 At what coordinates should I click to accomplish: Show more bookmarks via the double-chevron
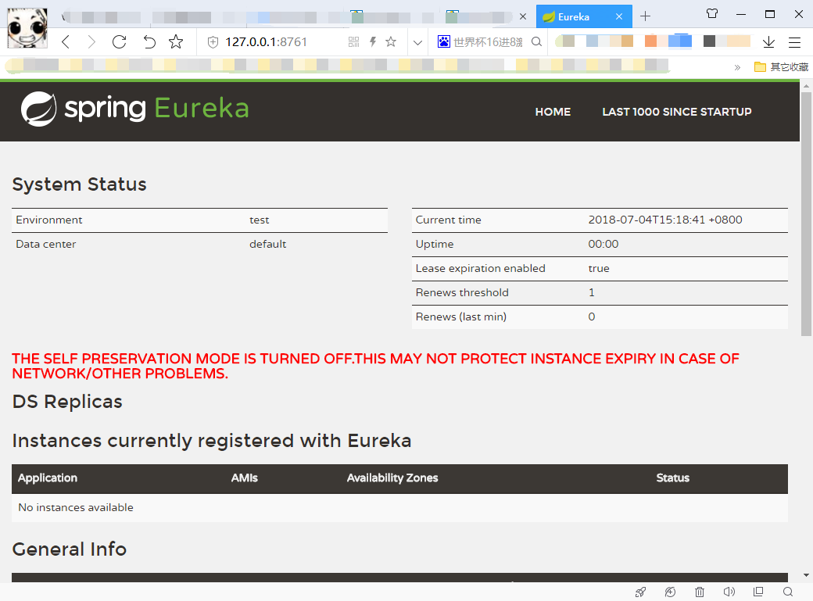(x=737, y=67)
